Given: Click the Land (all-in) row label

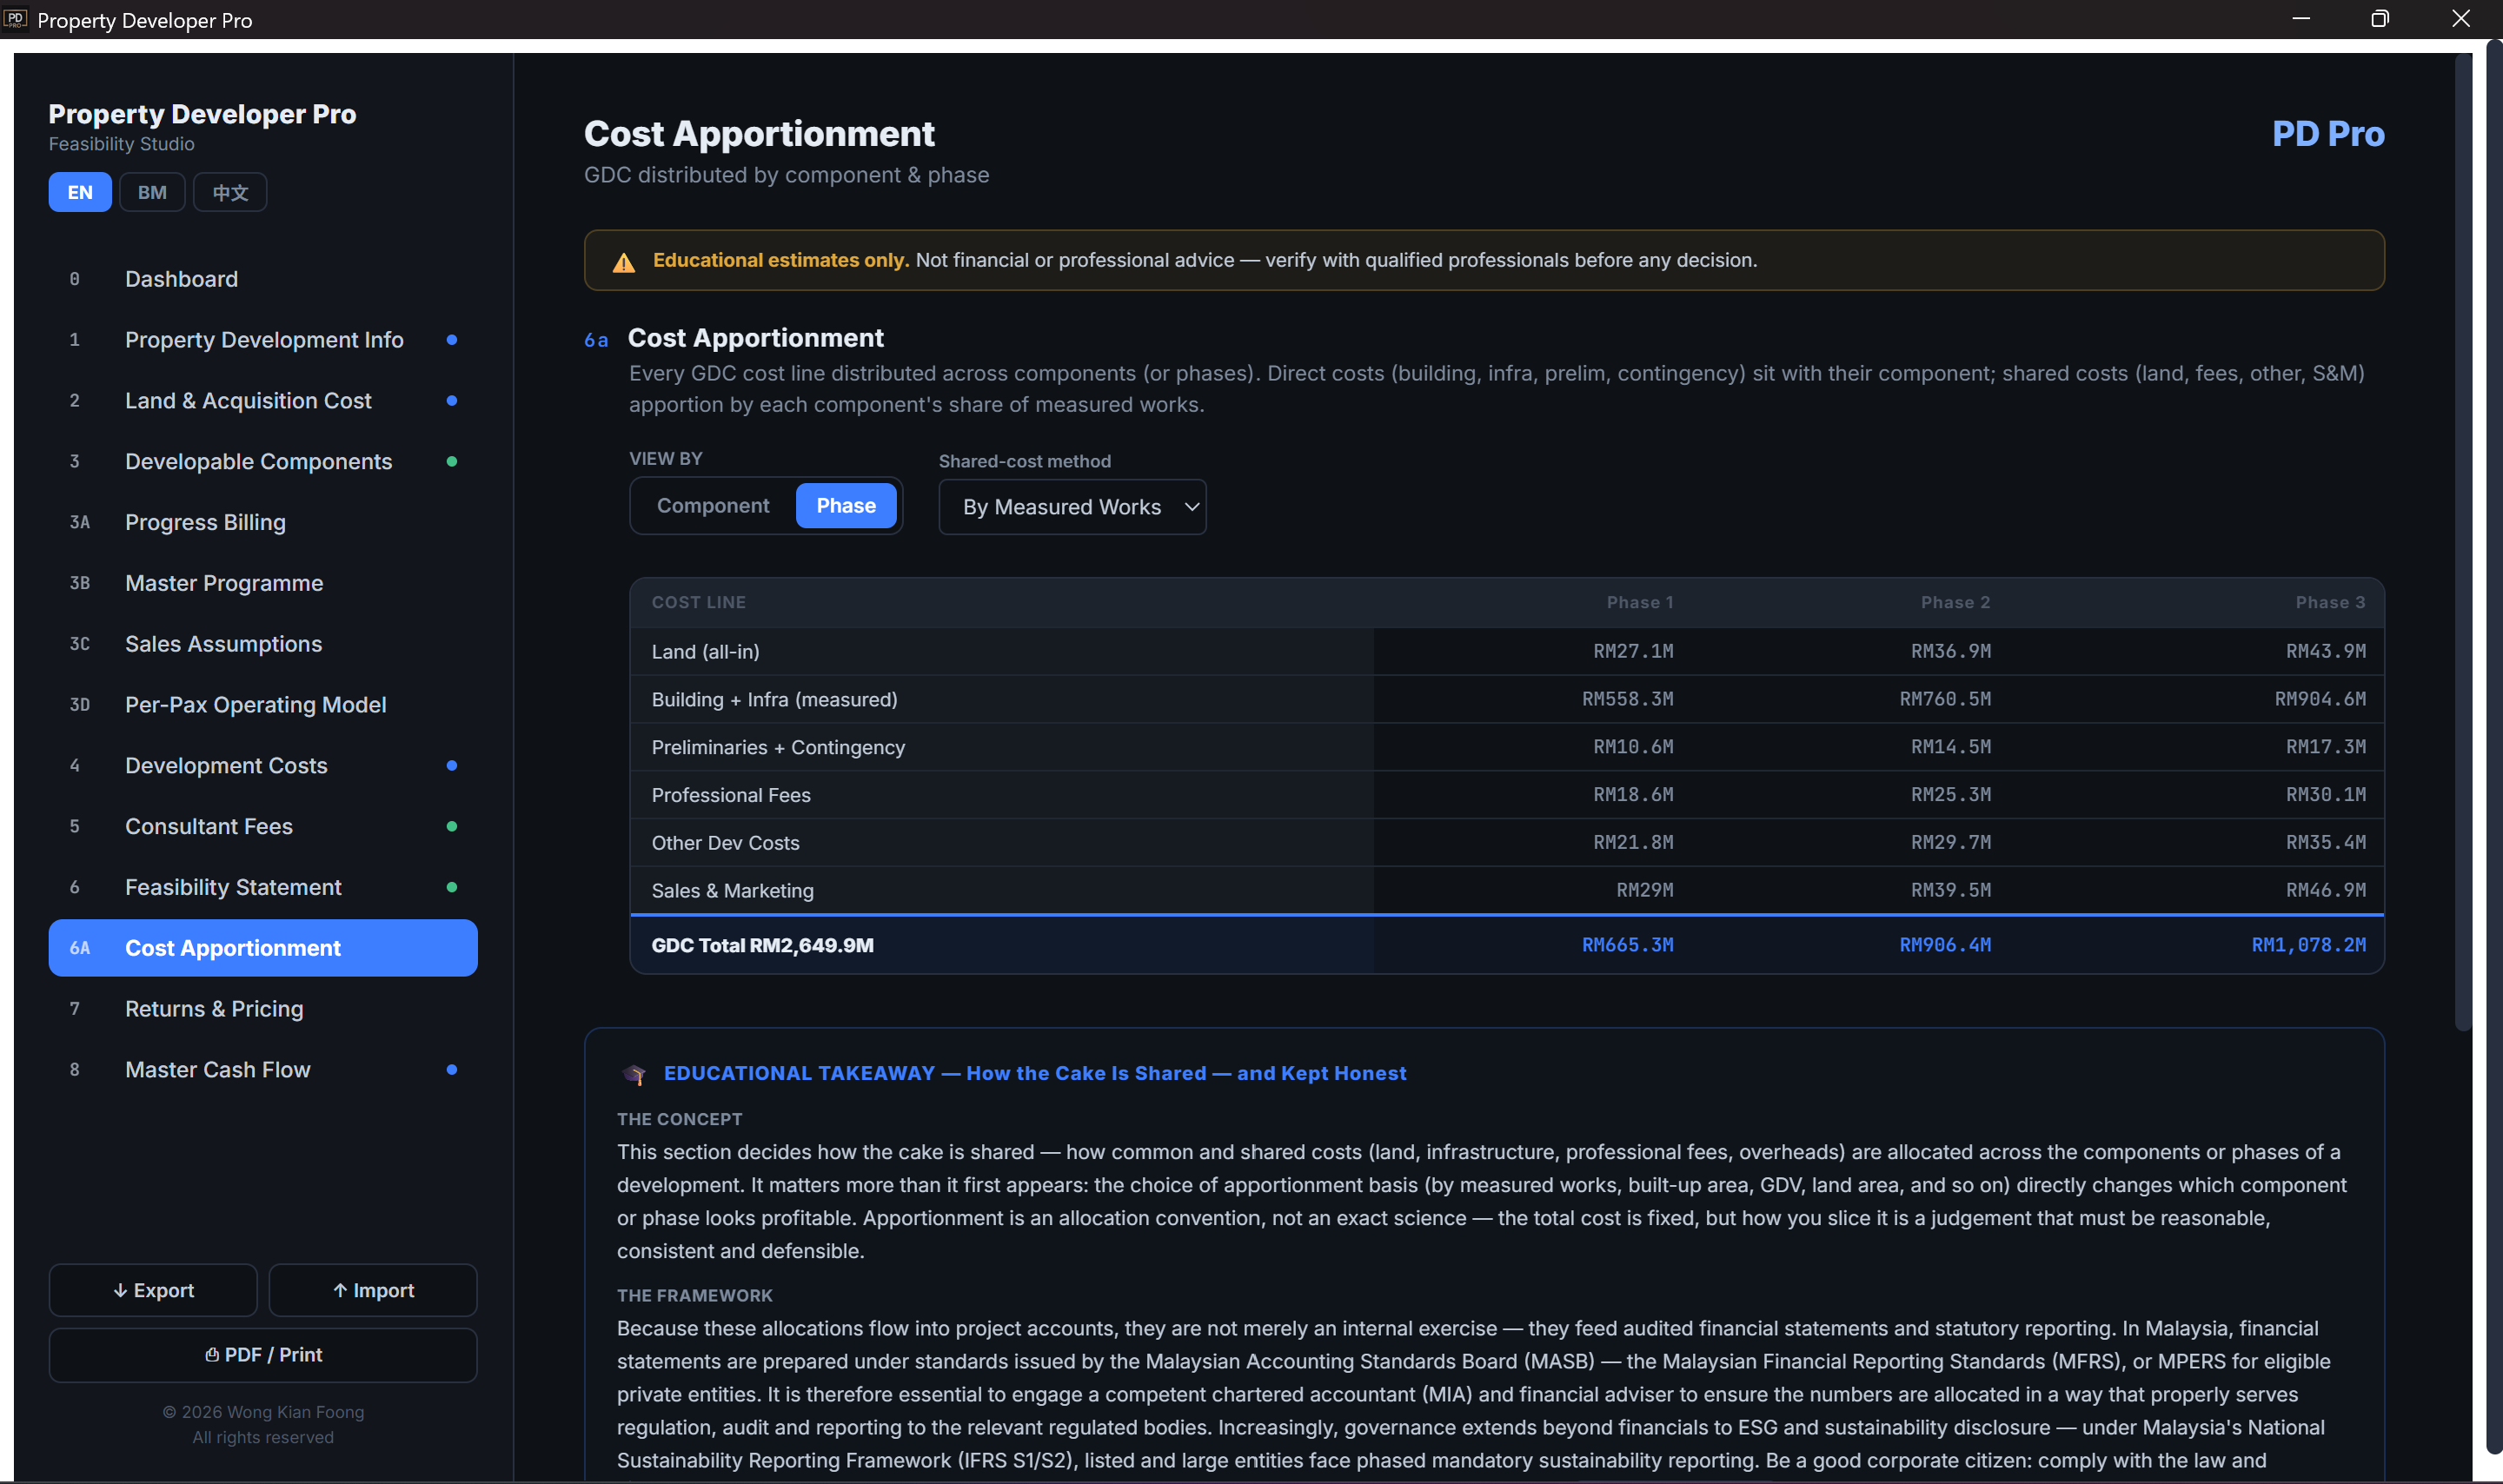Looking at the screenshot, I should coord(705,652).
